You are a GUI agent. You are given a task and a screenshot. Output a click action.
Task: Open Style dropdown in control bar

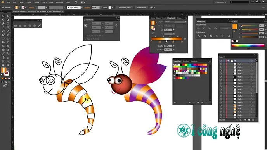(x=113, y=7)
